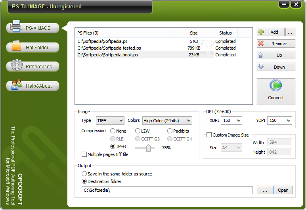Choose Destination folder option

101,181
